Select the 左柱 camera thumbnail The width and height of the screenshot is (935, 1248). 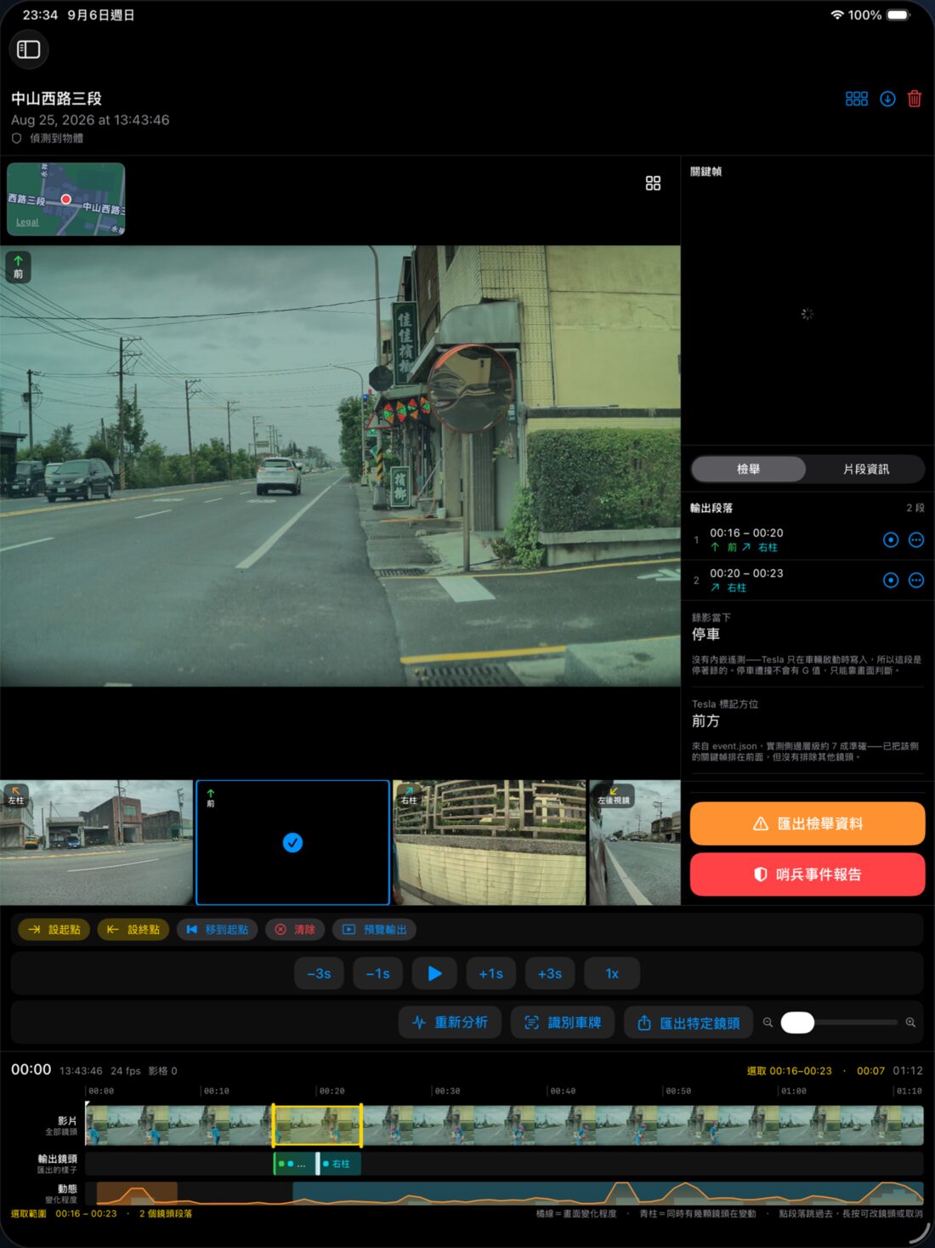pyautogui.click(x=97, y=842)
